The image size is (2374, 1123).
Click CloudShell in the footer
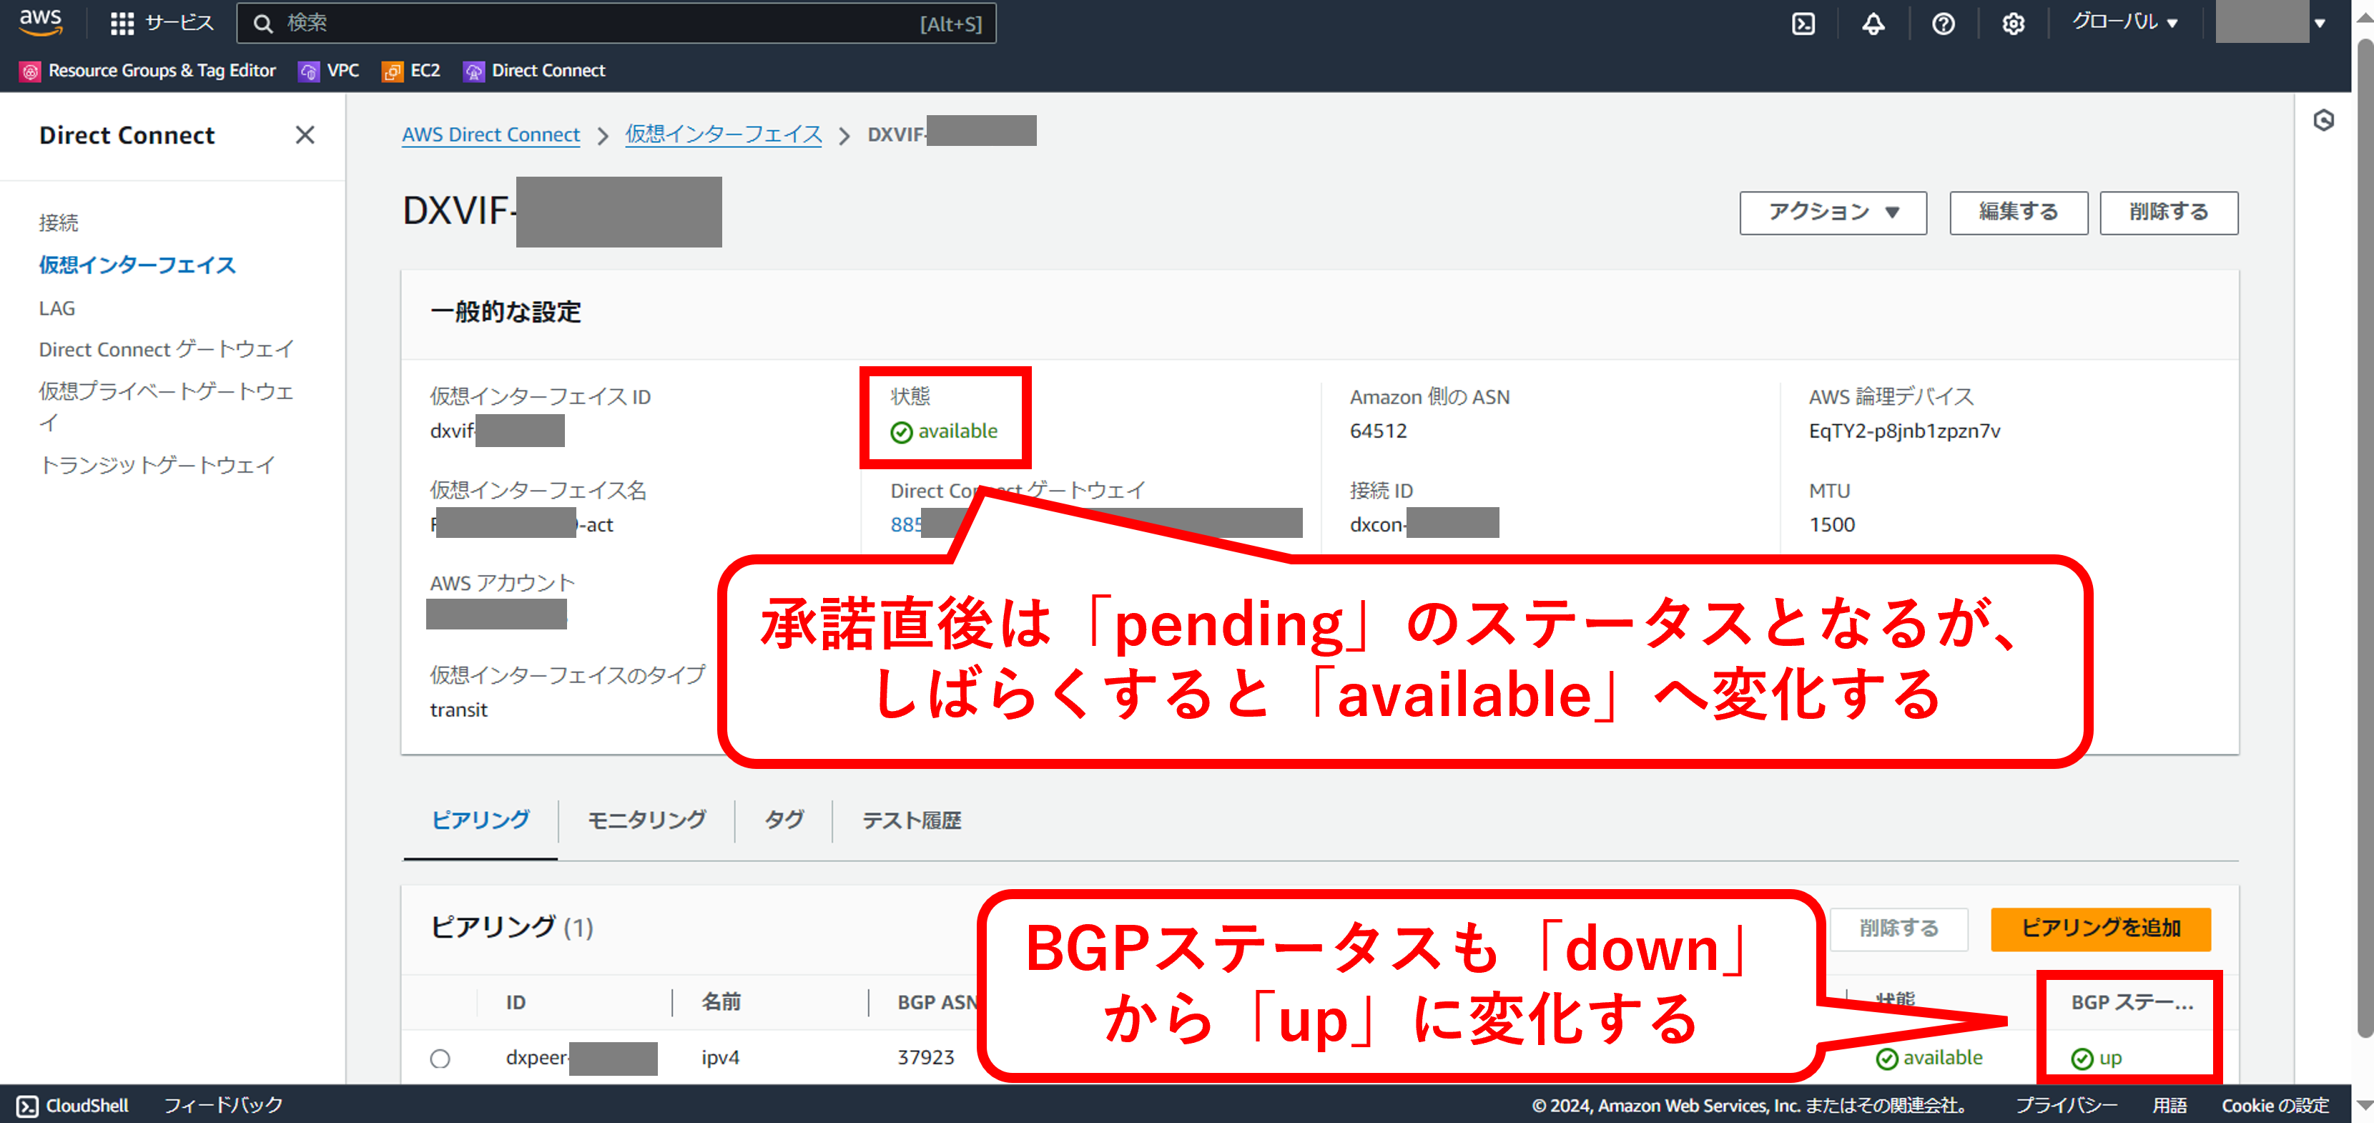tap(73, 1106)
